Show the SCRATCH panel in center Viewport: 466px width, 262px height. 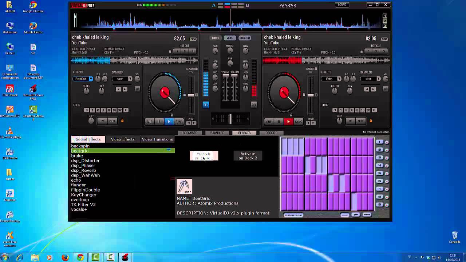coord(245,38)
